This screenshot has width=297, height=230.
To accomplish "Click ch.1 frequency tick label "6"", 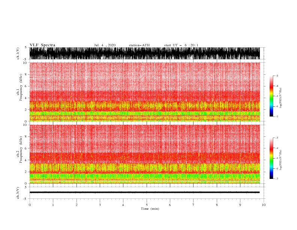I will (x=26, y=86).
